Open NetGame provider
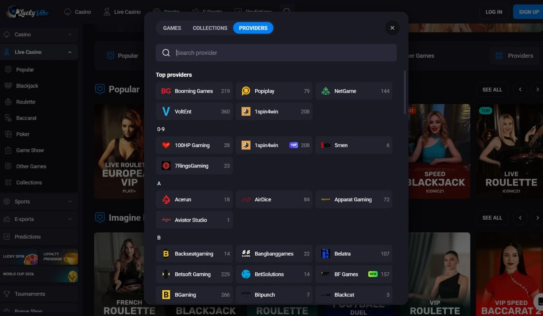543x316 pixels. (354, 91)
